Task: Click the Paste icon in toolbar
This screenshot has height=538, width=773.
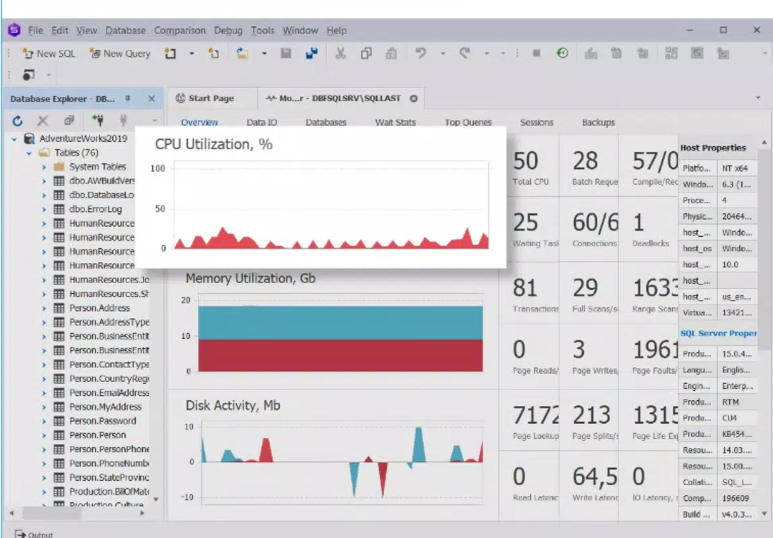Action: [392, 53]
